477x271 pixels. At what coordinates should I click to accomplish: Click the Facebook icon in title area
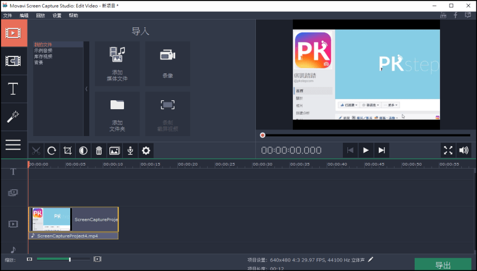pyautogui.click(x=456, y=15)
